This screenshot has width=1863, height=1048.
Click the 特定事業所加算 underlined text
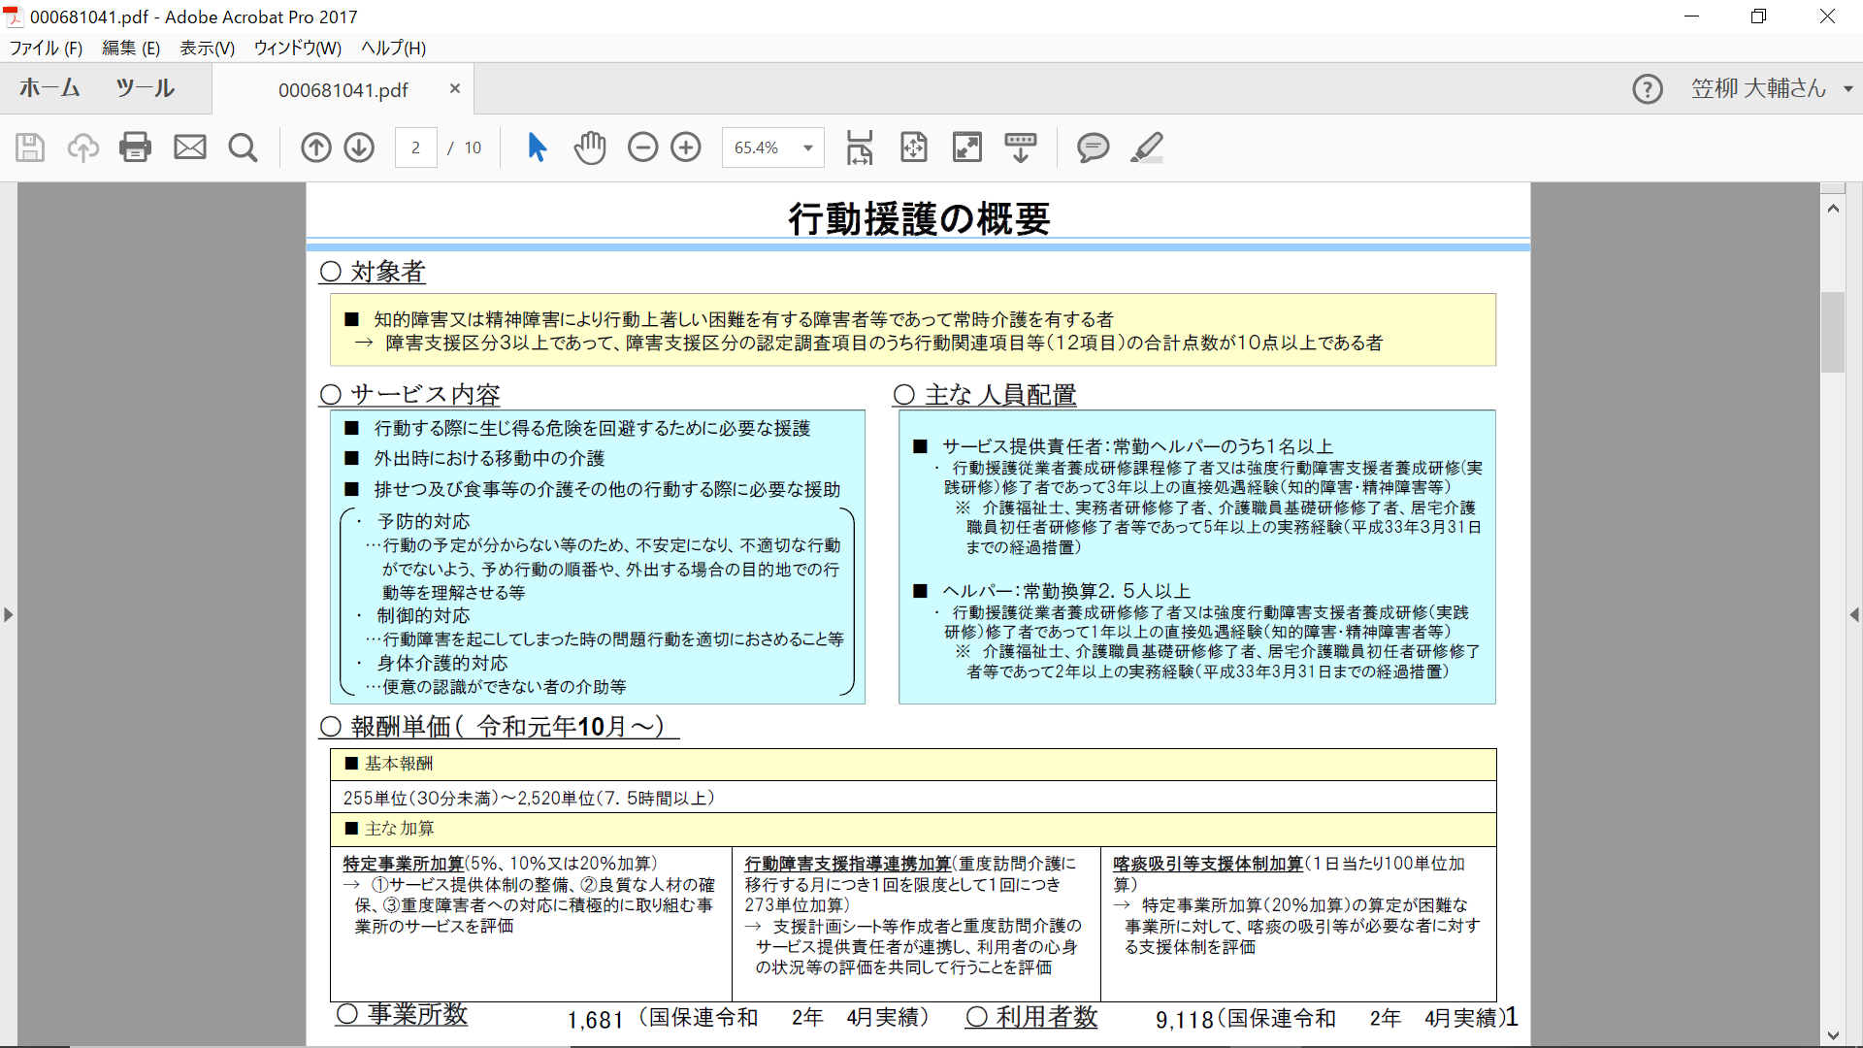tap(404, 864)
